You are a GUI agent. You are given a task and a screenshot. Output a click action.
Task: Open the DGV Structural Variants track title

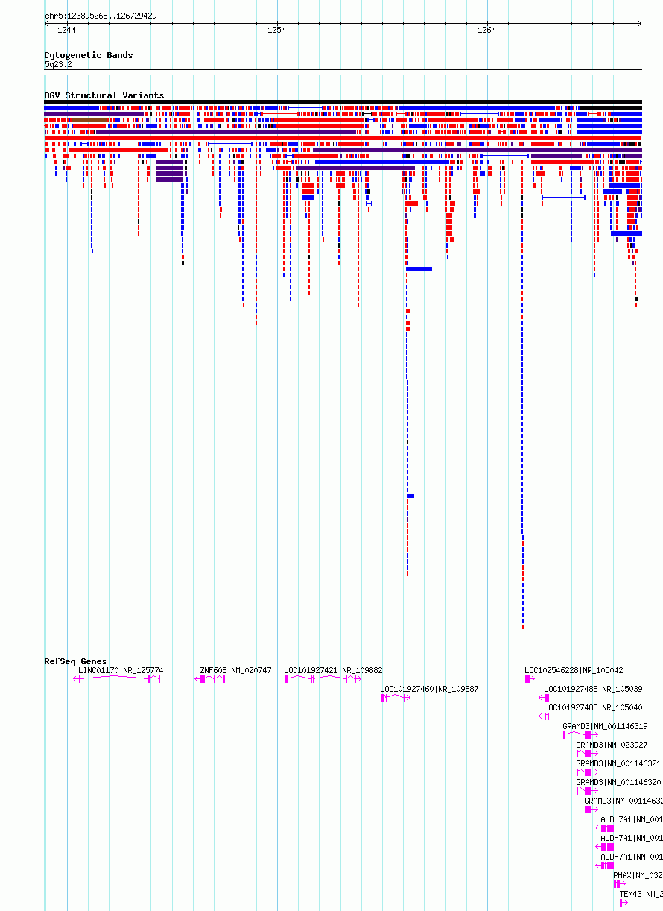(104, 95)
